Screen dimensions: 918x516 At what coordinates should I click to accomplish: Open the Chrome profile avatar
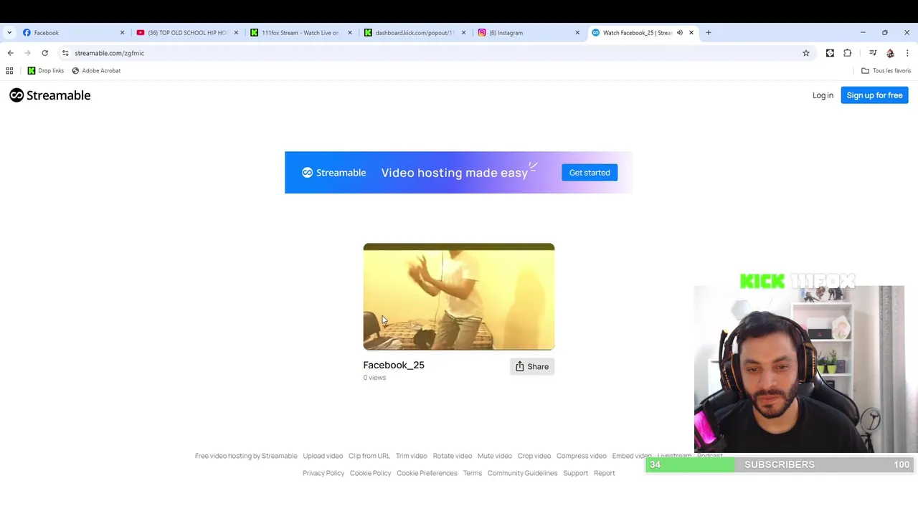tap(890, 53)
